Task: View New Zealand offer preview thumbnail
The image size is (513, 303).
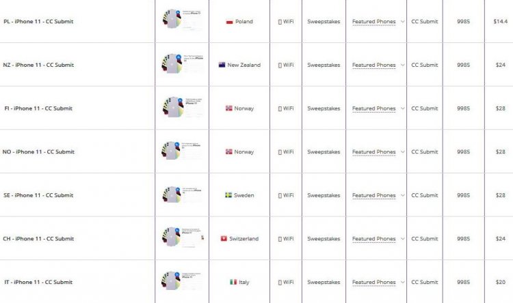Action: [x=182, y=63]
